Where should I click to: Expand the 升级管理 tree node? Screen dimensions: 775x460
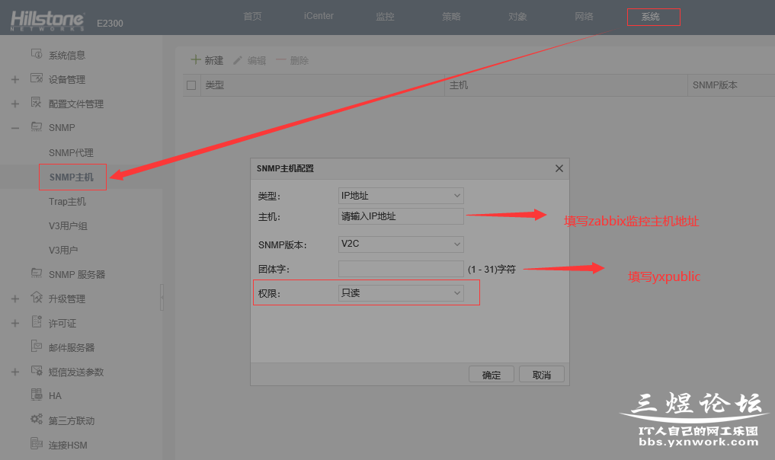[15, 299]
